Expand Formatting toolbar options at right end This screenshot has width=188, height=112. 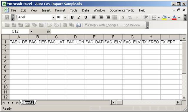(185, 17)
